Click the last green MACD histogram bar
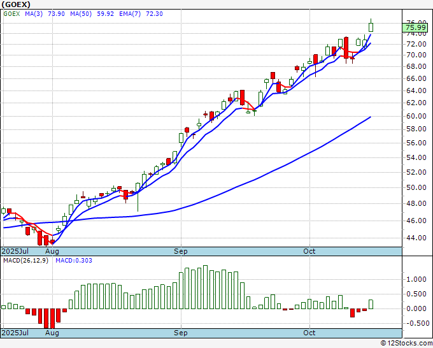Image resolution: width=433 pixels, height=348 pixels. (371, 304)
